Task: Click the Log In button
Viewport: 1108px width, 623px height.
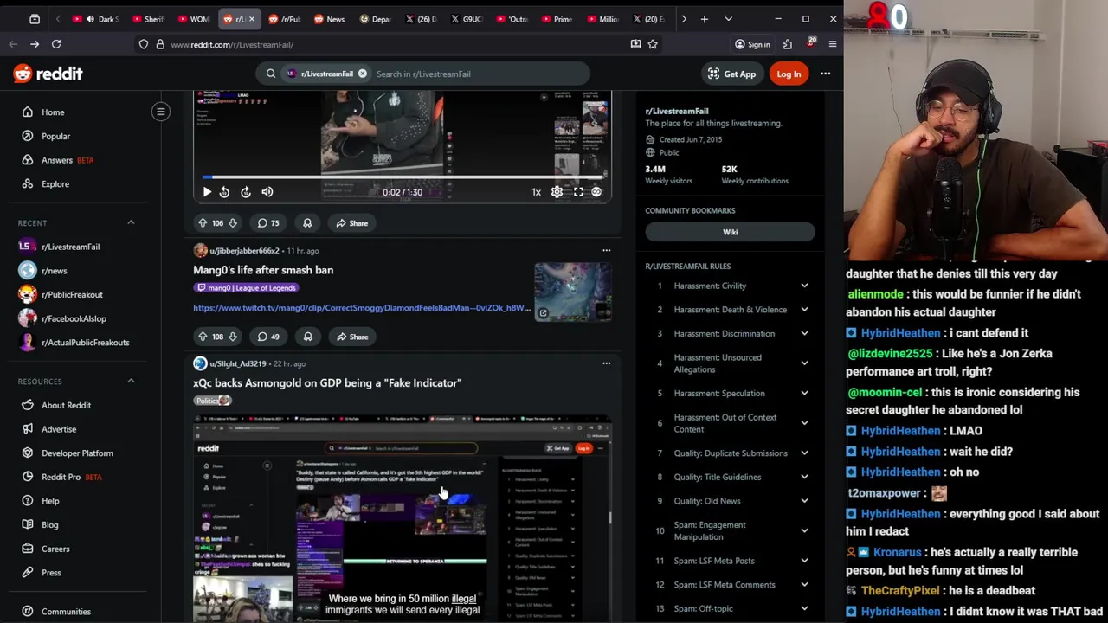Action: point(789,74)
